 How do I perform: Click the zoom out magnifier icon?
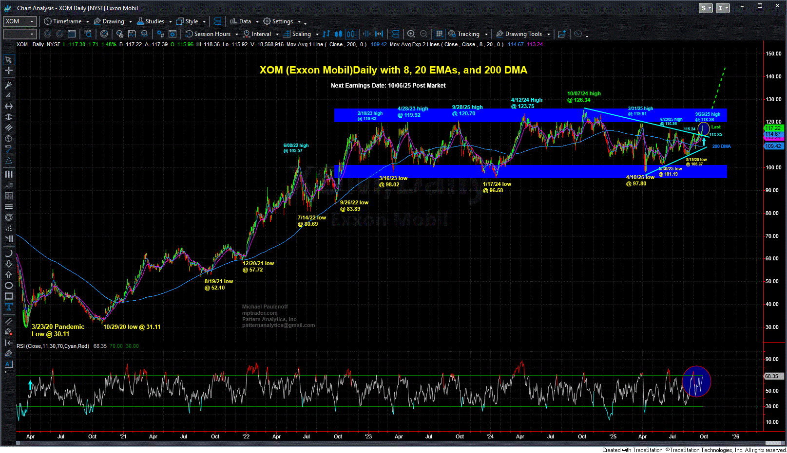pos(423,34)
